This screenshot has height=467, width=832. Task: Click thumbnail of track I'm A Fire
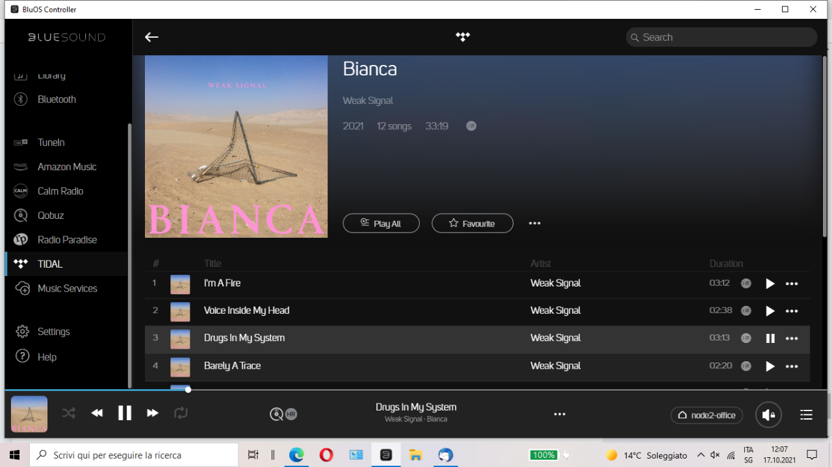click(x=180, y=284)
